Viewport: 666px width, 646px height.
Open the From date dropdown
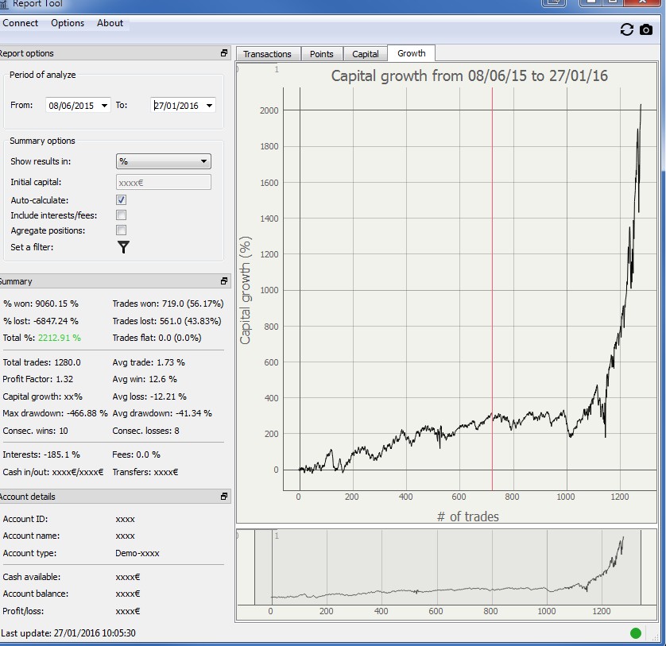pyautogui.click(x=105, y=106)
